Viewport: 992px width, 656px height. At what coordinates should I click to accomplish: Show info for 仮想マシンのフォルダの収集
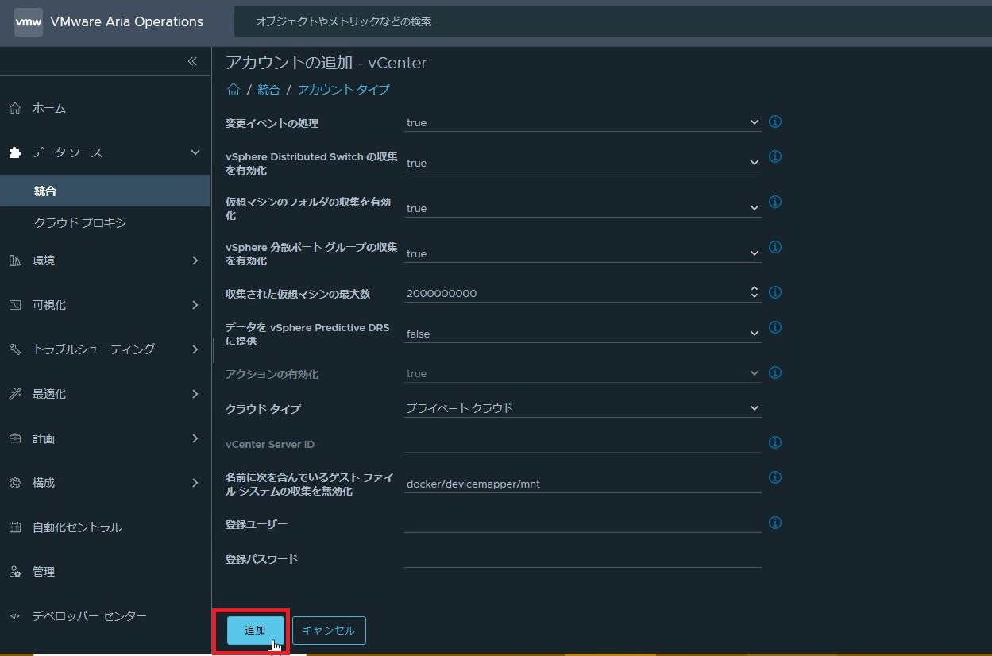(776, 202)
